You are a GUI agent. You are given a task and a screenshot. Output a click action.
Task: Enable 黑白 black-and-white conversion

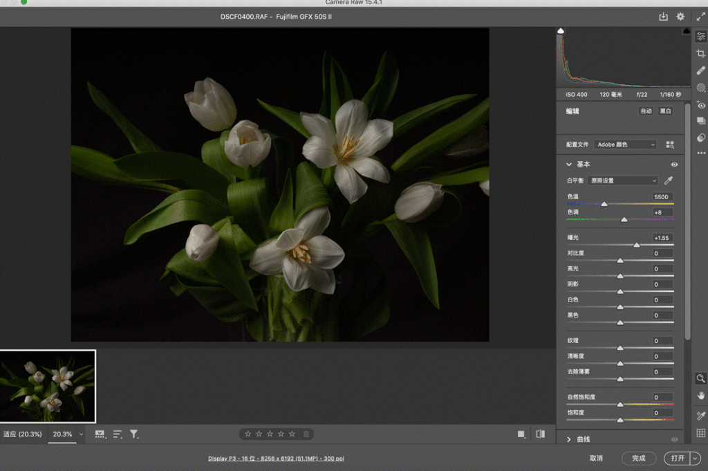(665, 111)
